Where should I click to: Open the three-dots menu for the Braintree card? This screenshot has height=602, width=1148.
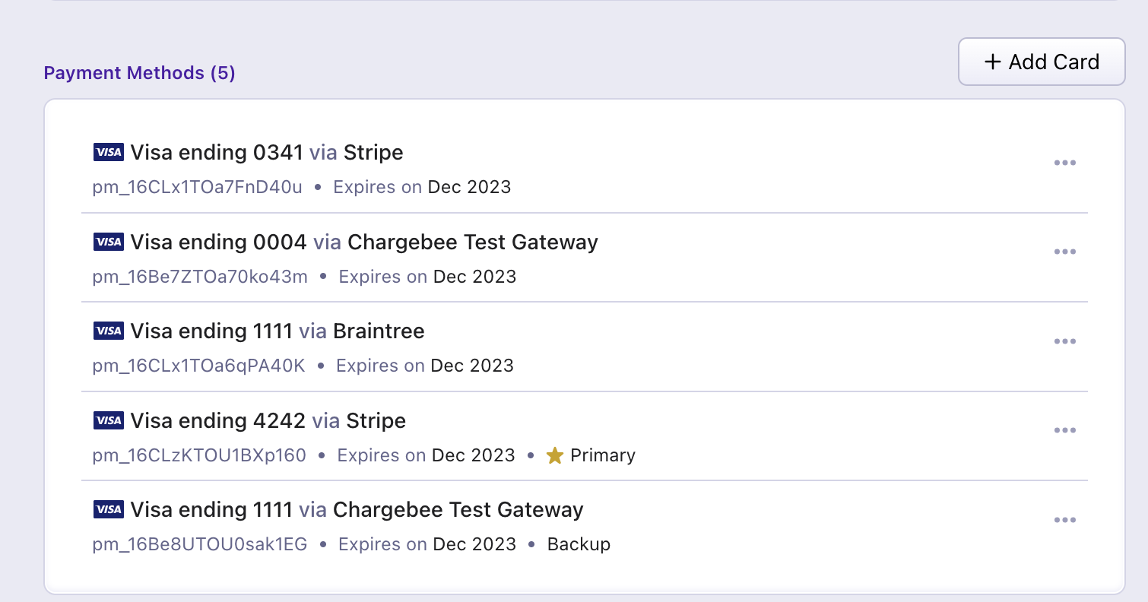1064,341
